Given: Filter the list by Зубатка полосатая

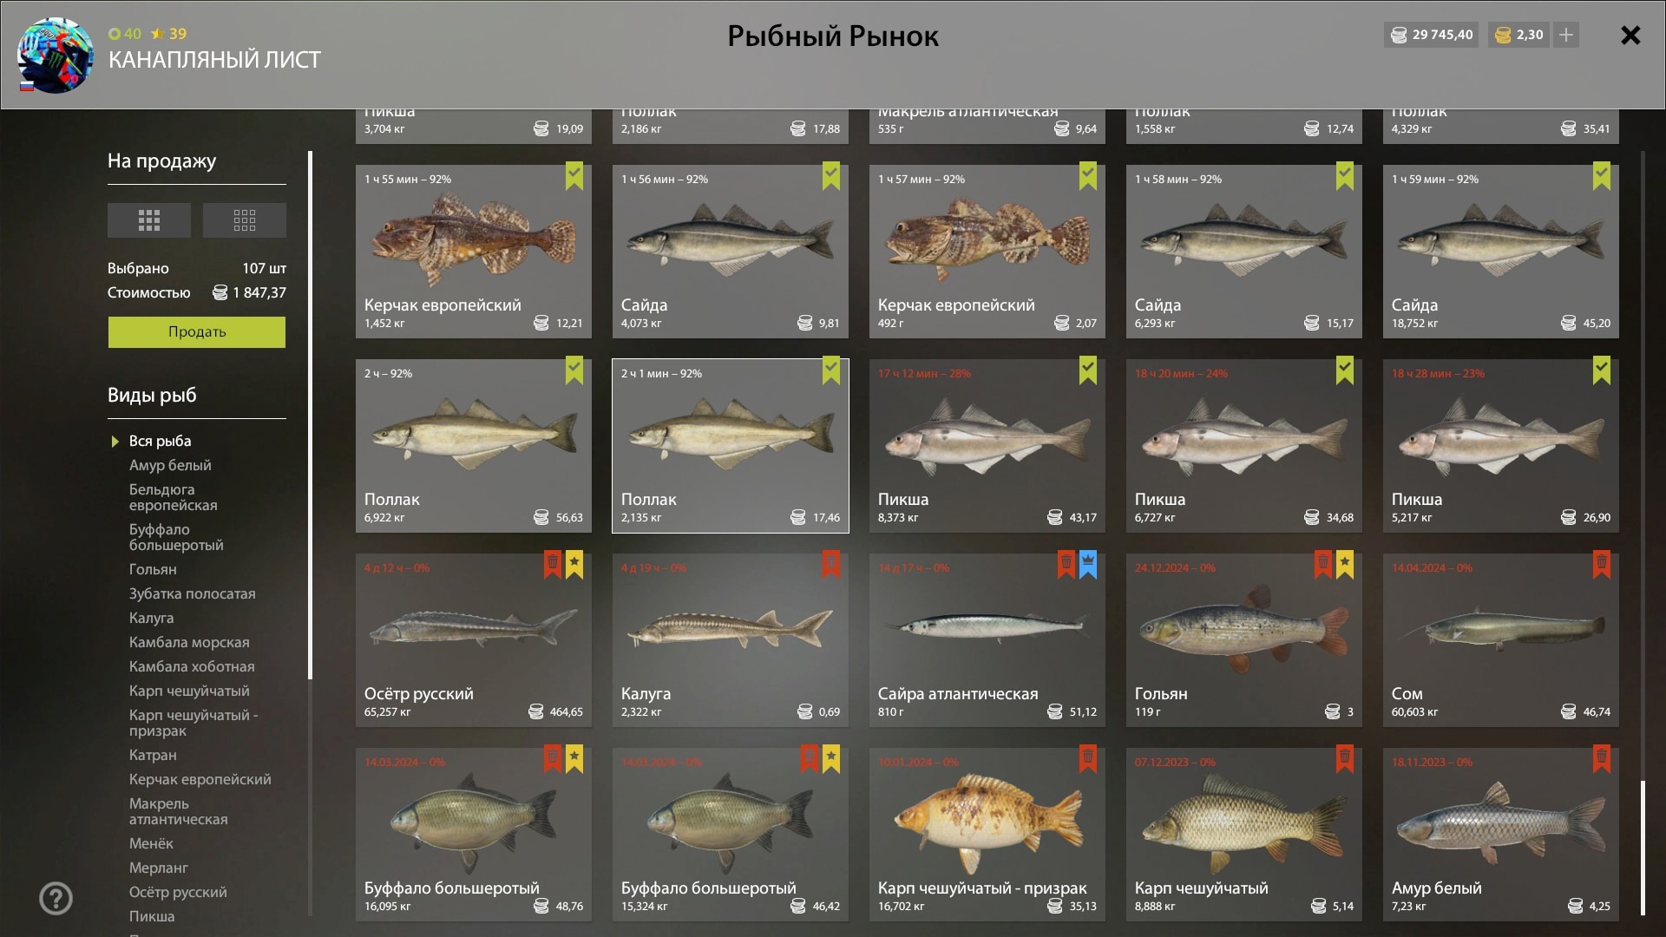Looking at the screenshot, I should click(x=193, y=593).
